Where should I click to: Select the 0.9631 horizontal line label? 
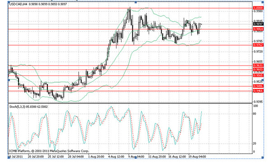pyautogui.click(x=258, y=65)
